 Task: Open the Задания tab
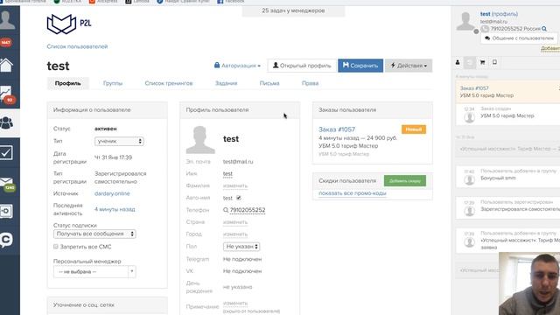pos(226,83)
